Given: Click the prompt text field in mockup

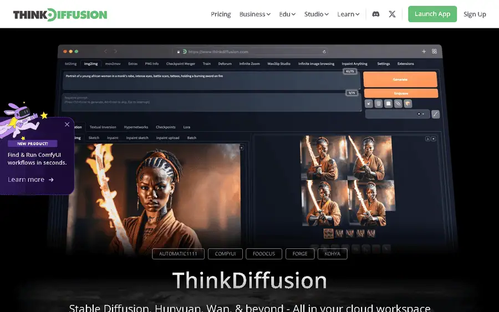Looking at the screenshot, I should click(211, 80).
